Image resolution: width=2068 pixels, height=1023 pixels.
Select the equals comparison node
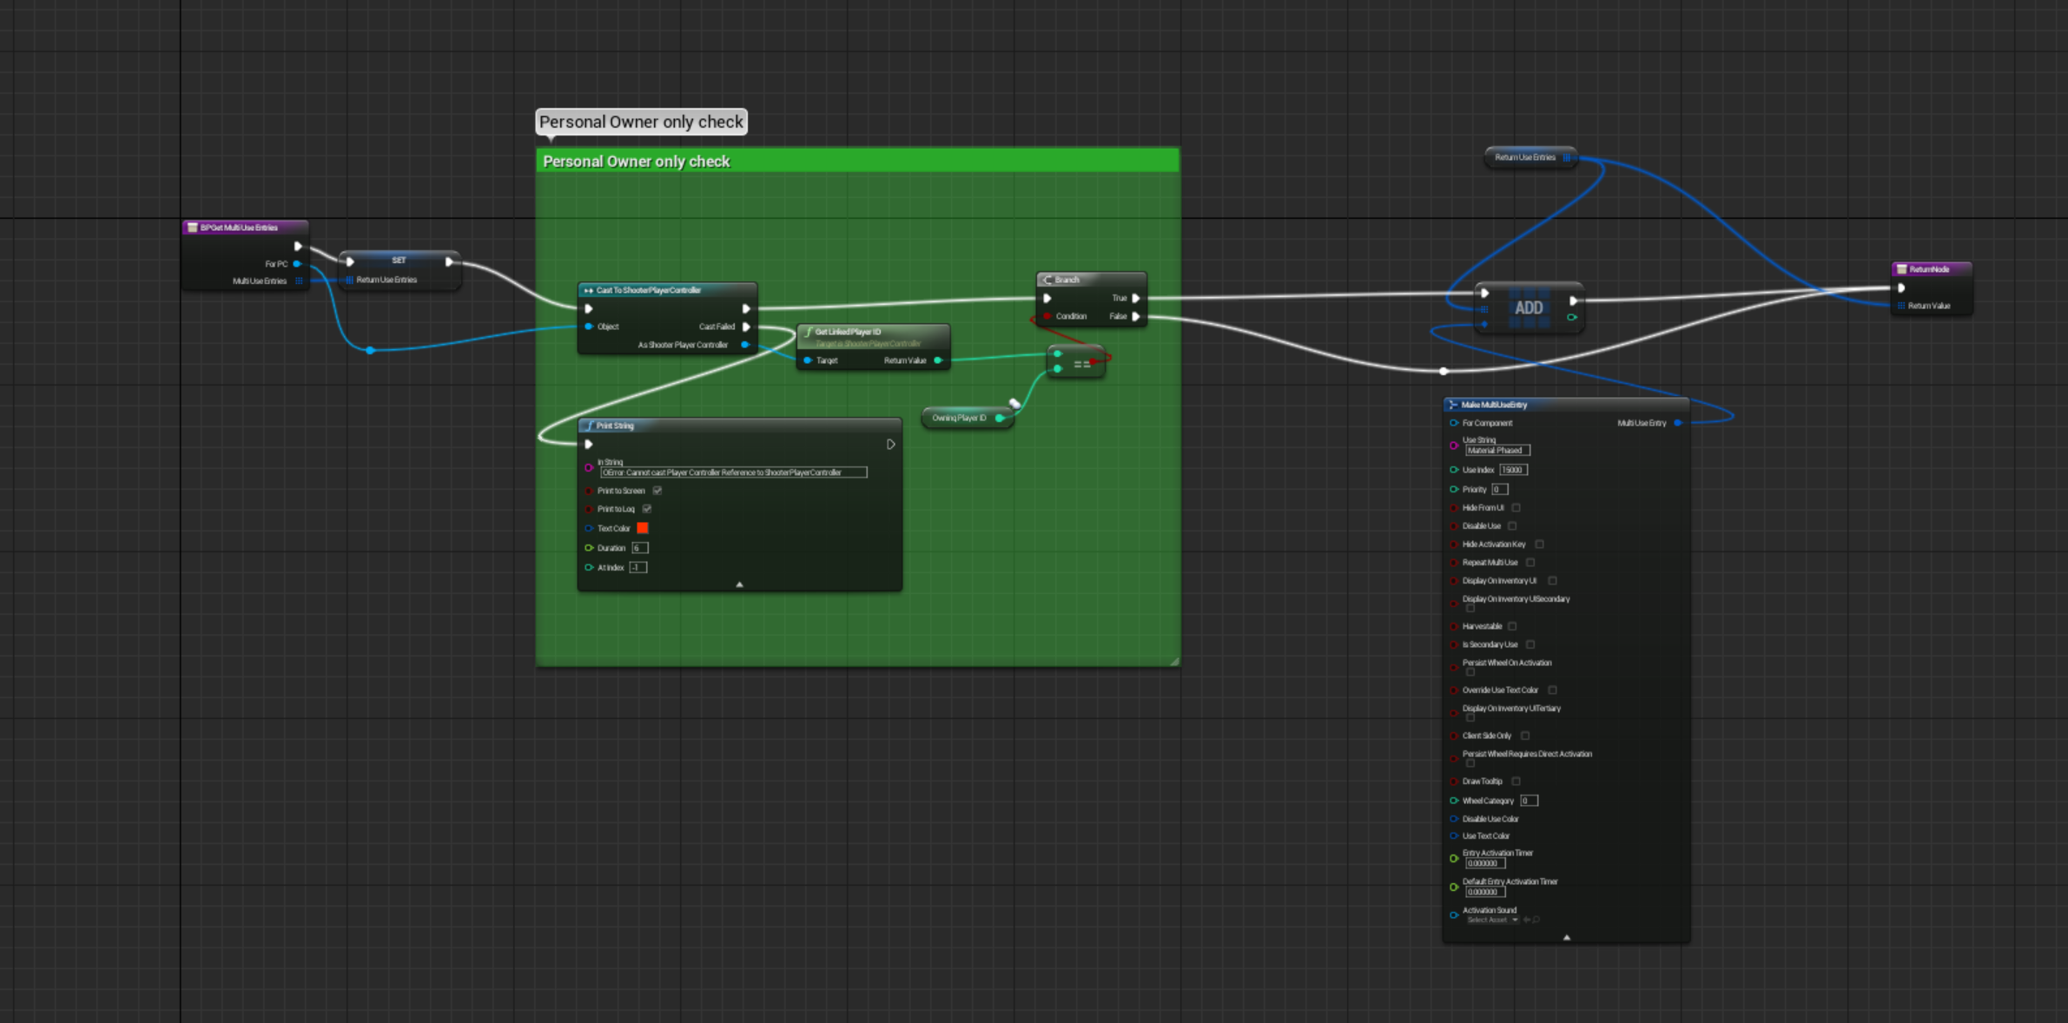1077,362
